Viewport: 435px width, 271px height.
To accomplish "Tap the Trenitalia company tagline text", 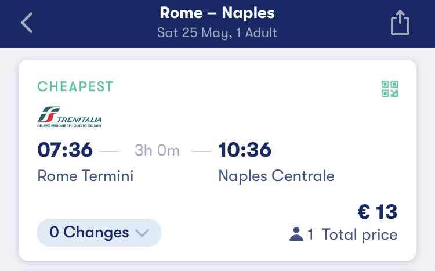I will pos(70,126).
